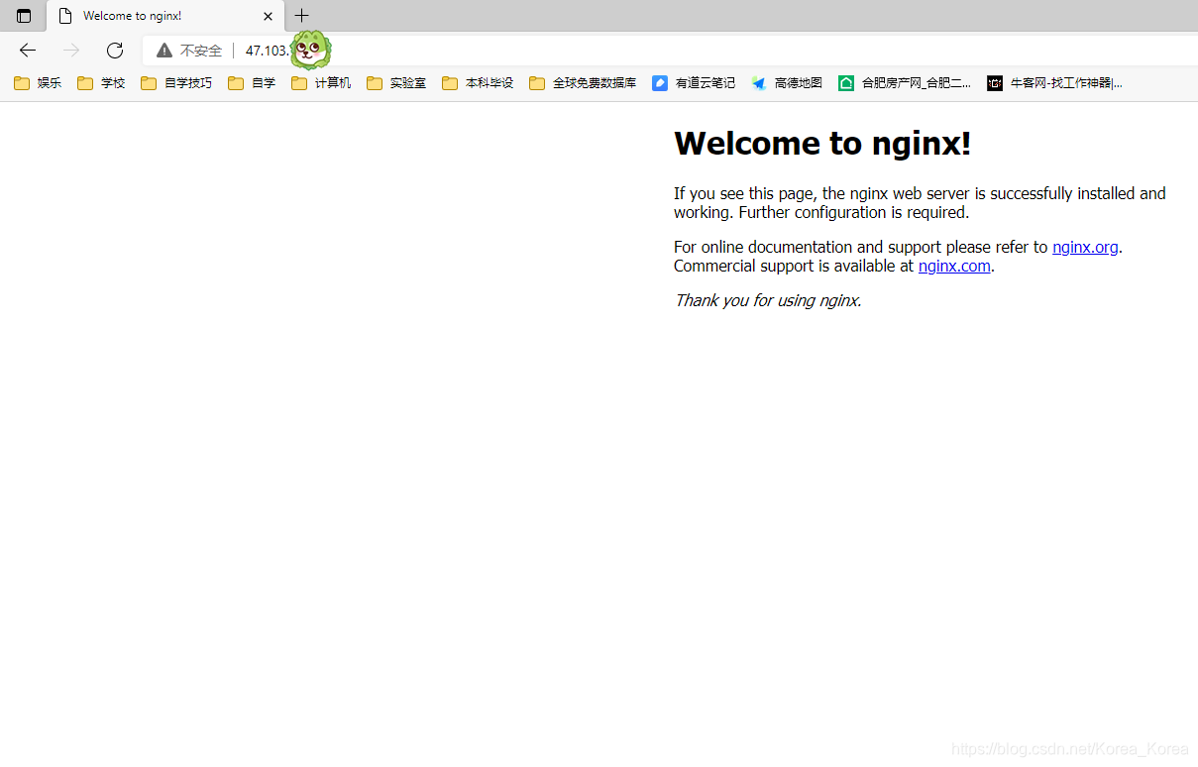Click the page icon on the tab
This screenshot has width=1198, height=767.
tap(65, 16)
